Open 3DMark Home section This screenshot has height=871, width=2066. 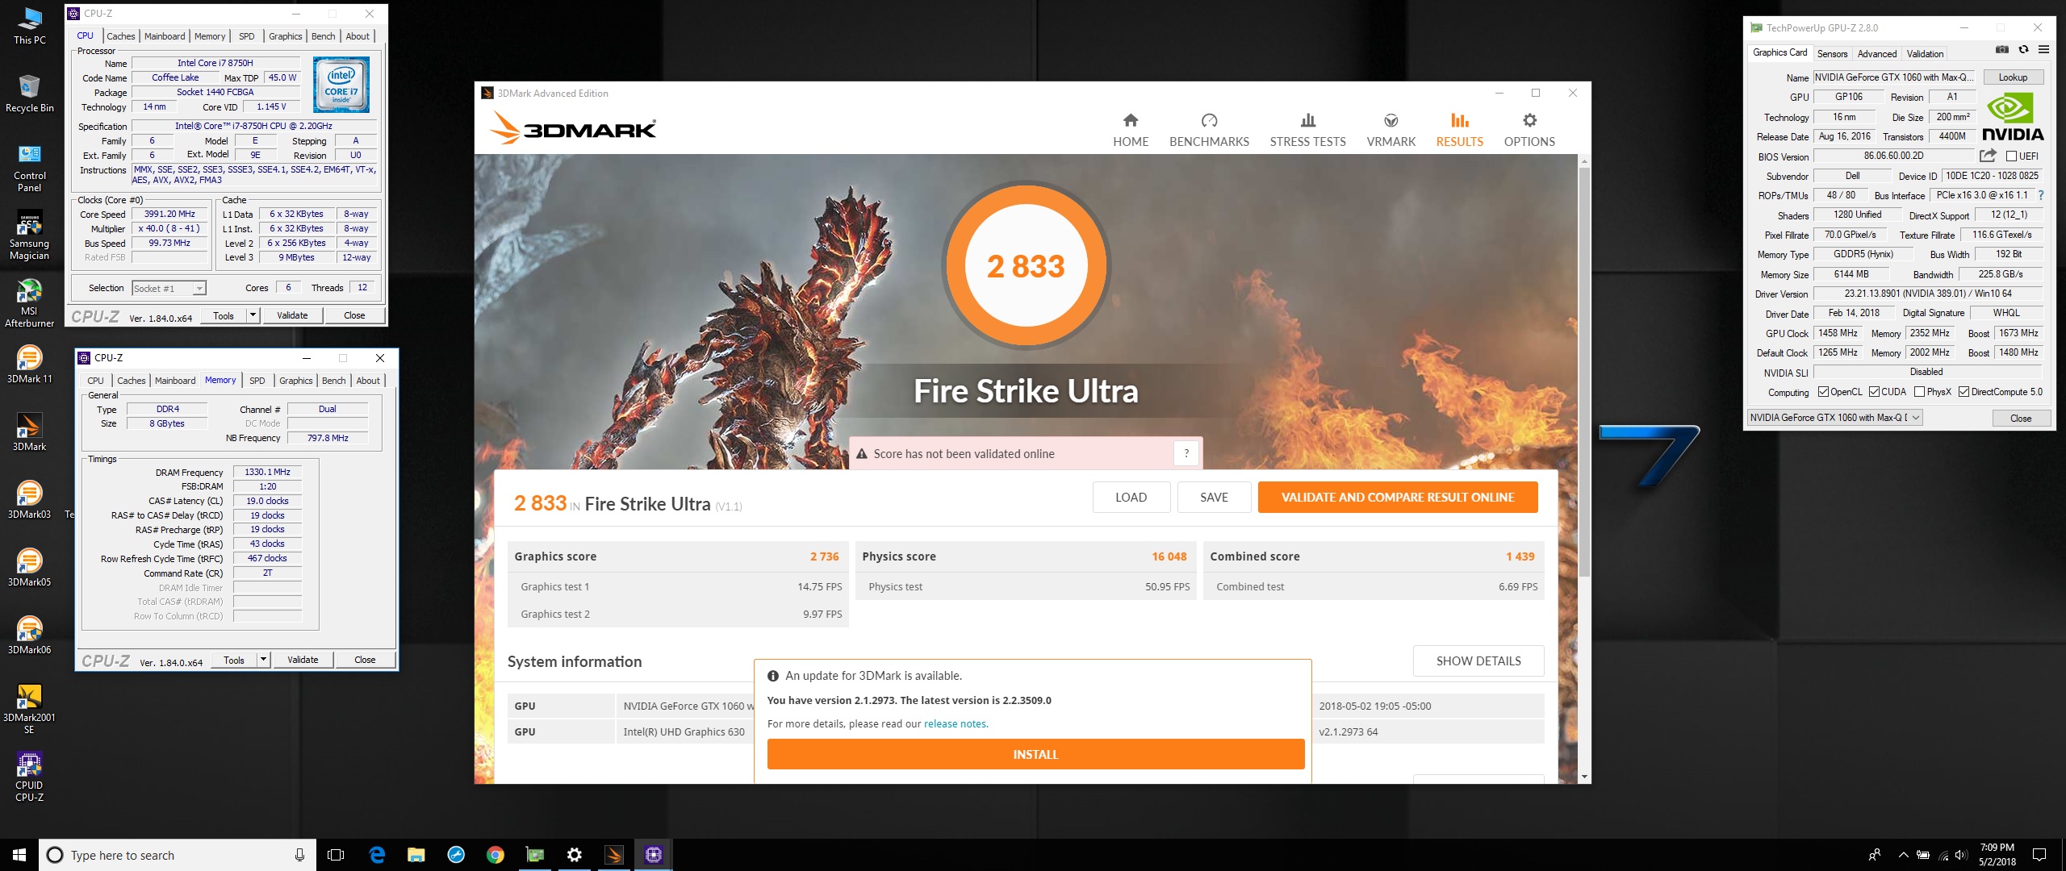(x=1131, y=130)
